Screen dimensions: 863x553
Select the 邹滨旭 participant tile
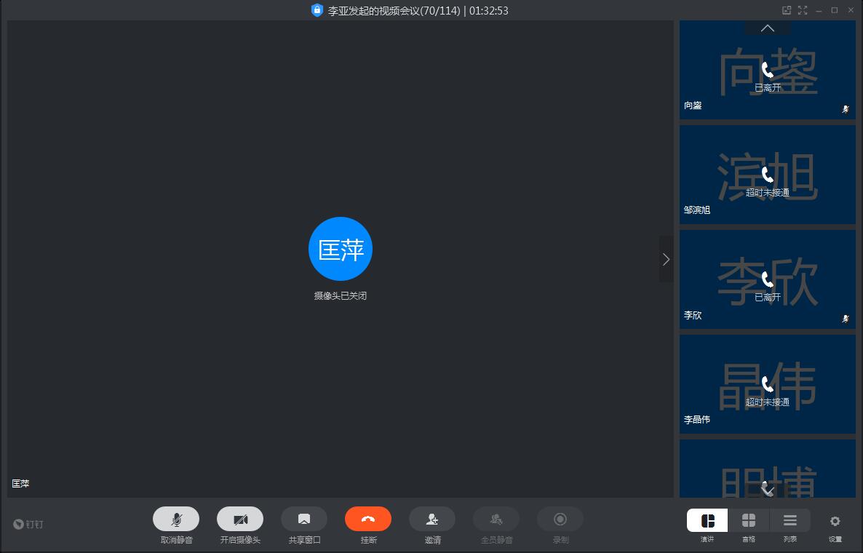[x=767, y=175]
